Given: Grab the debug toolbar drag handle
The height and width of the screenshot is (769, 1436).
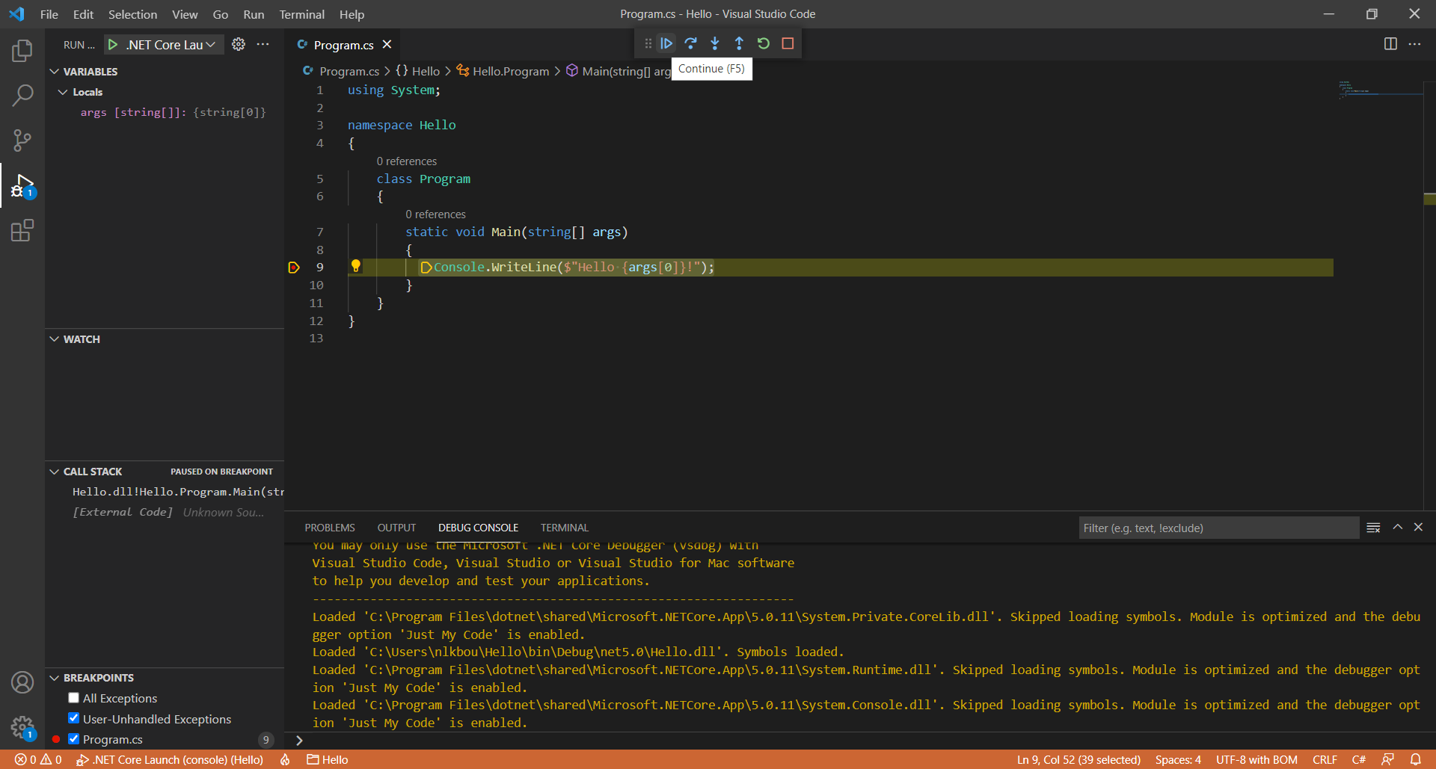Looking at the screenshot, I should click(x=648, y=43).
